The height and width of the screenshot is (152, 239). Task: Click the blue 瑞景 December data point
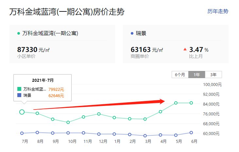(99, 134)
